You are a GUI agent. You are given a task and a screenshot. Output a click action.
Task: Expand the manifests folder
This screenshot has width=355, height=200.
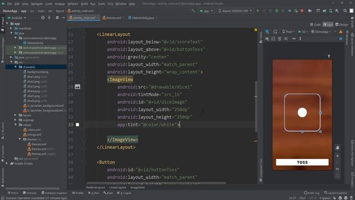pos(11,28)
